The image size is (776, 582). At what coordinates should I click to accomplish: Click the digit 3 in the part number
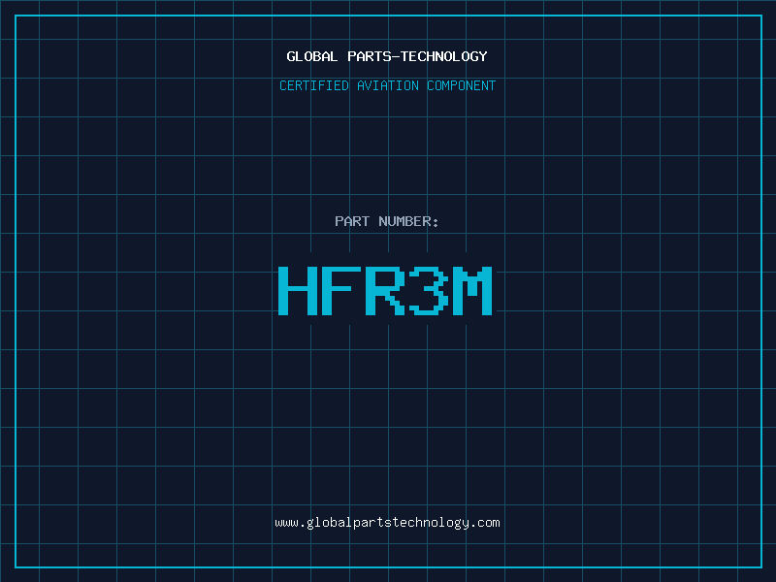click(x=428, y=291)
